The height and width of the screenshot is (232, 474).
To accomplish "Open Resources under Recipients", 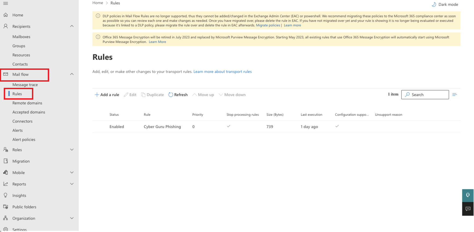I will (21, 55).
